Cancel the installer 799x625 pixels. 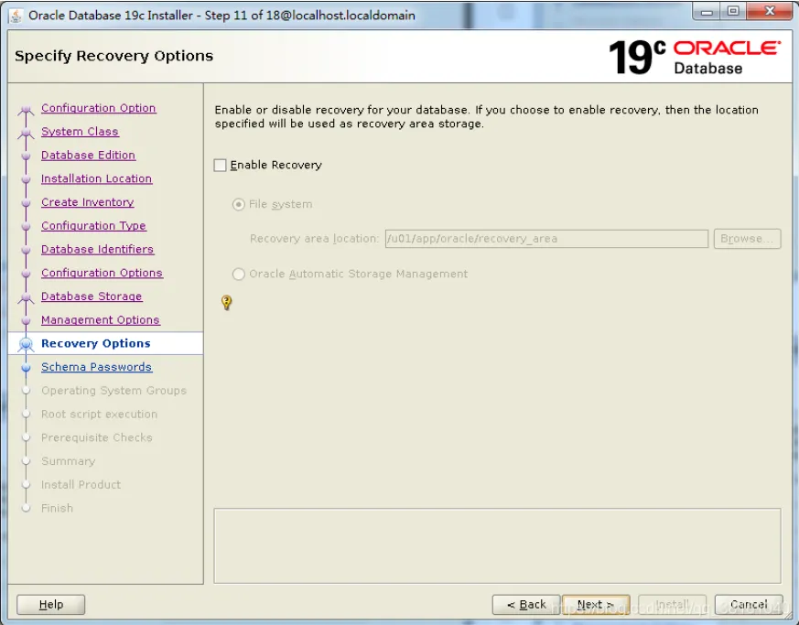click(x=749, y=605)
